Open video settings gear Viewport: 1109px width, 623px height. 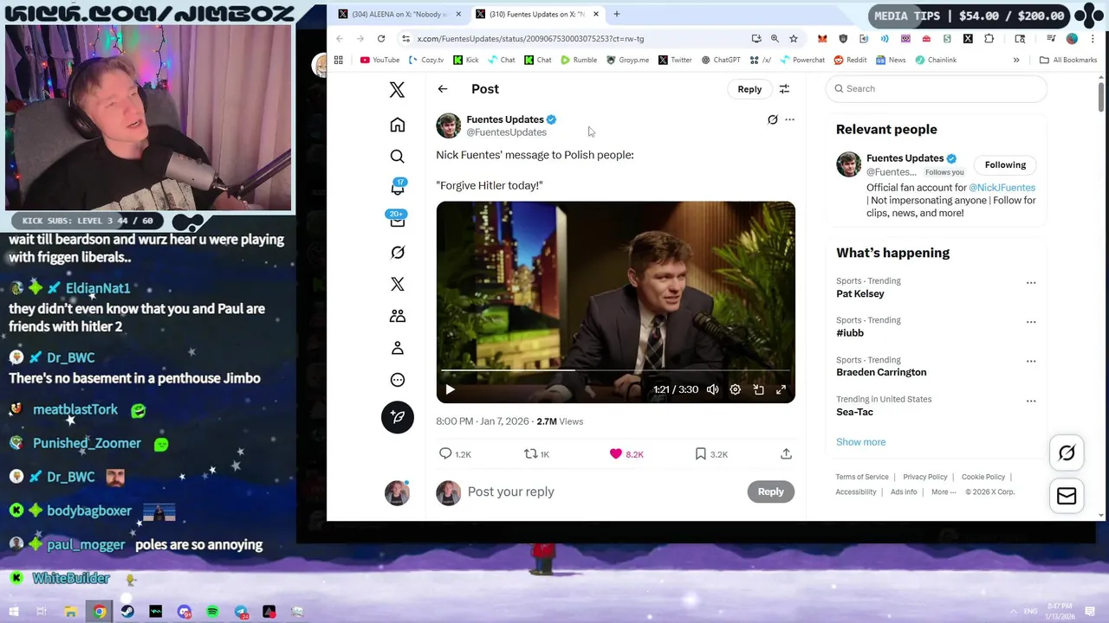click(735, 389)
